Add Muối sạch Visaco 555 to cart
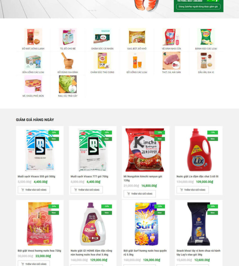Image resolution: width=239 pixels, height=266 pixels. (34, 190)
